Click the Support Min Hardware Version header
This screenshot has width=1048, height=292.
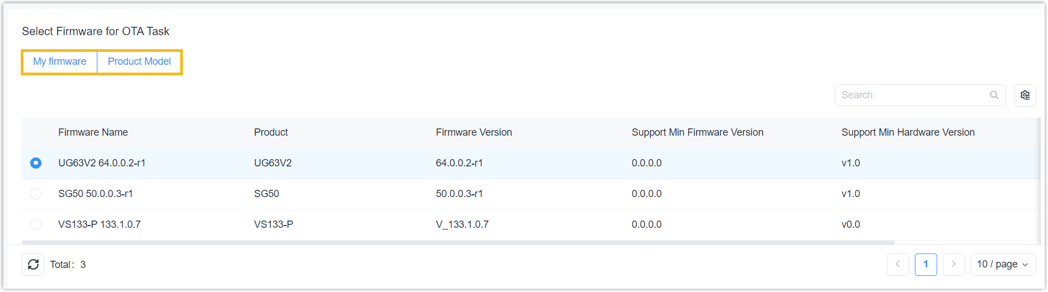point(908,132)
